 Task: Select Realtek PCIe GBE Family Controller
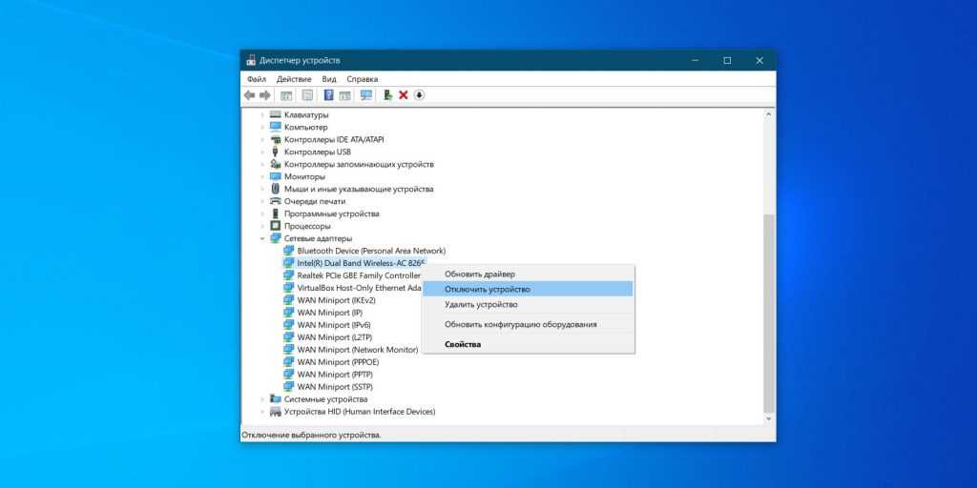pyautogui.click(x=358, y=275)
